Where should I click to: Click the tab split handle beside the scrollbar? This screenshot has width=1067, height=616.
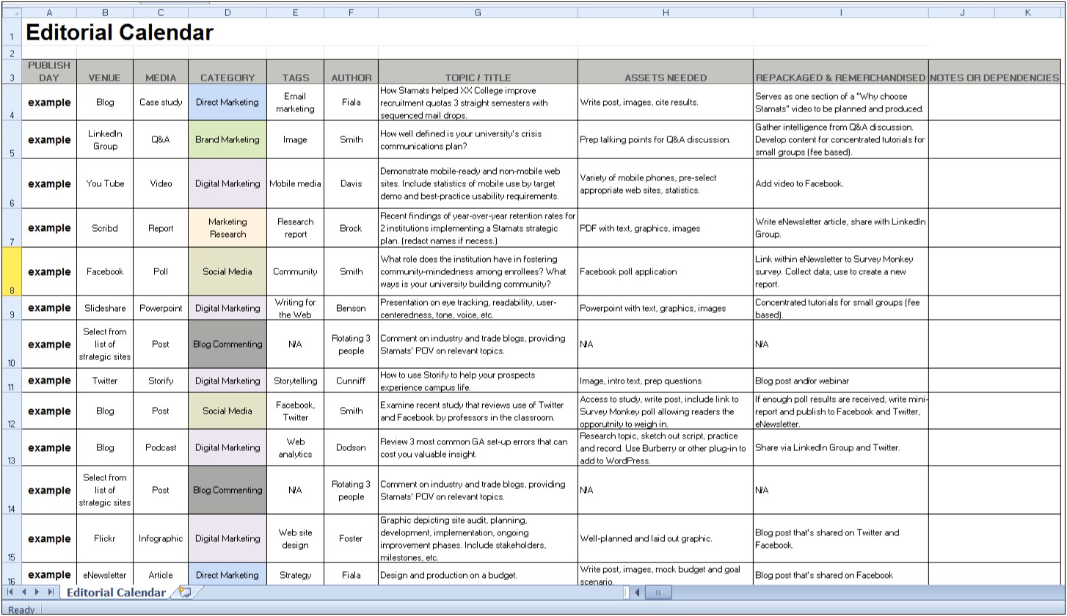coord(626,592)
